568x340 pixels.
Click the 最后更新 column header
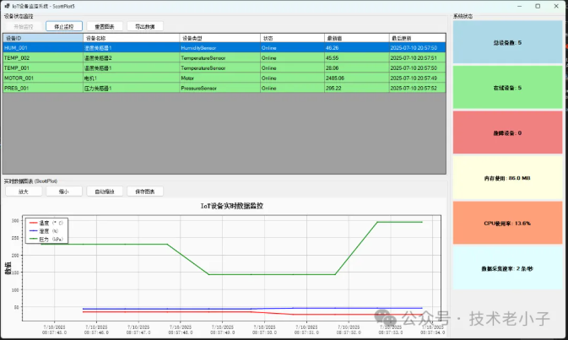click(x=415, y=39)
